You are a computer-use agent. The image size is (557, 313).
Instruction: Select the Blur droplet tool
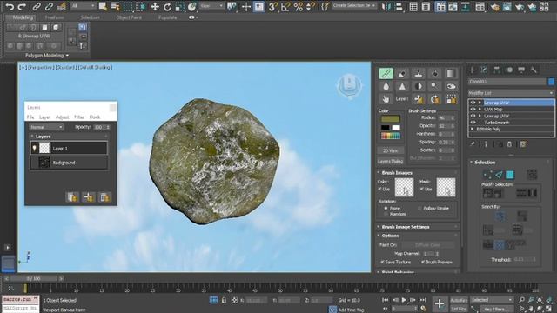click(386, 86)
